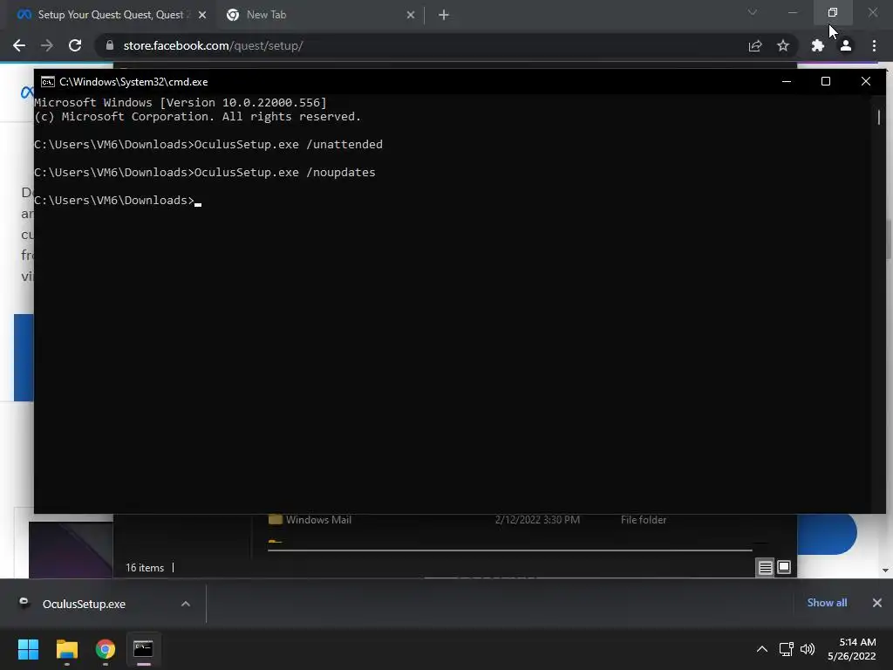Open volume tray icon
The height and width of the screenshot is (670, 893).
pos(808,649)
